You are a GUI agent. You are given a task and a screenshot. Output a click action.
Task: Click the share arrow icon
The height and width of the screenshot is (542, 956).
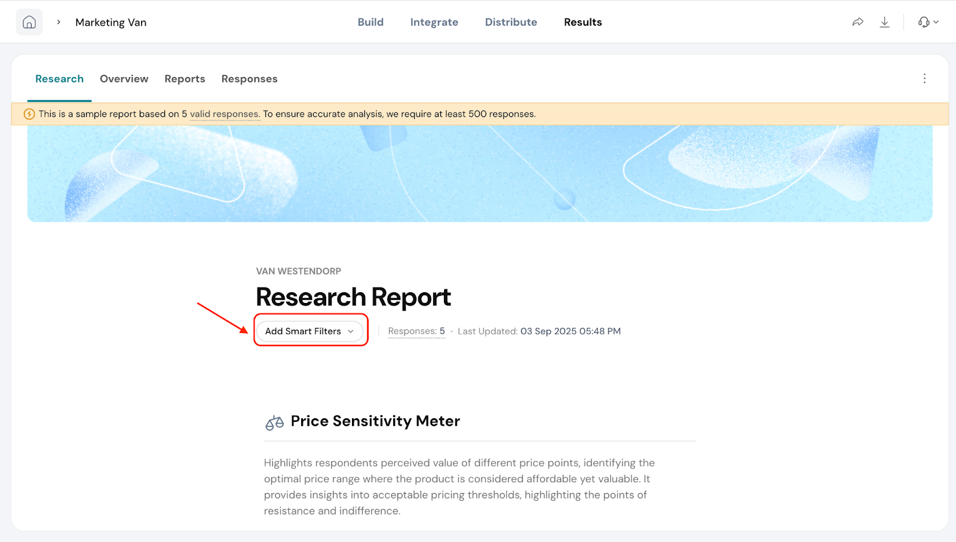(857, 22)
